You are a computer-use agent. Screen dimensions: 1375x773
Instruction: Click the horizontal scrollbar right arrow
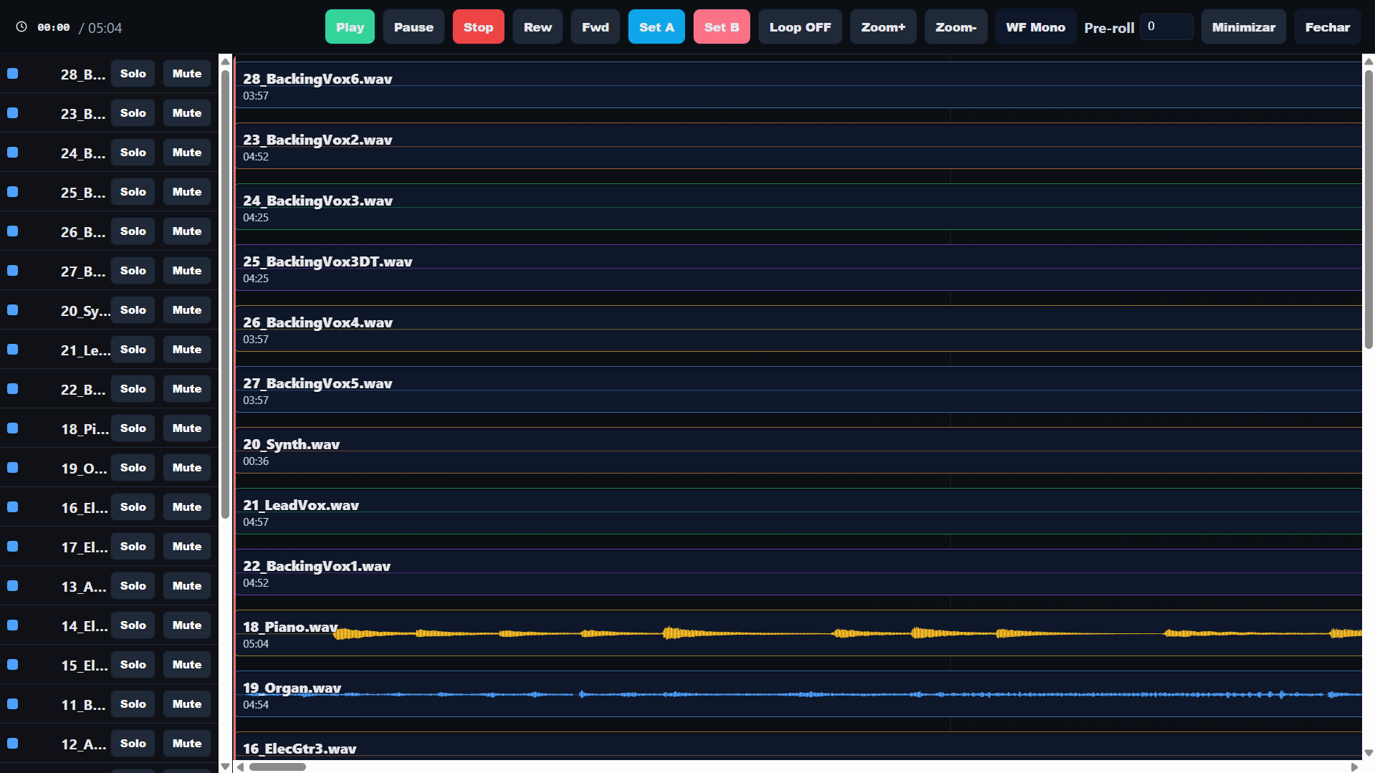1354,767
